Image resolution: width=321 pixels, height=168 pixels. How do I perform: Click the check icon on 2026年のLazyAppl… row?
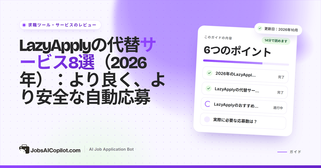point(209,73)
